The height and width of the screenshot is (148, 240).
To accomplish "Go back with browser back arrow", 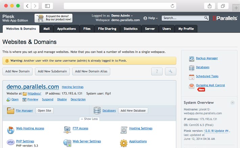I will tap(27, 6).
